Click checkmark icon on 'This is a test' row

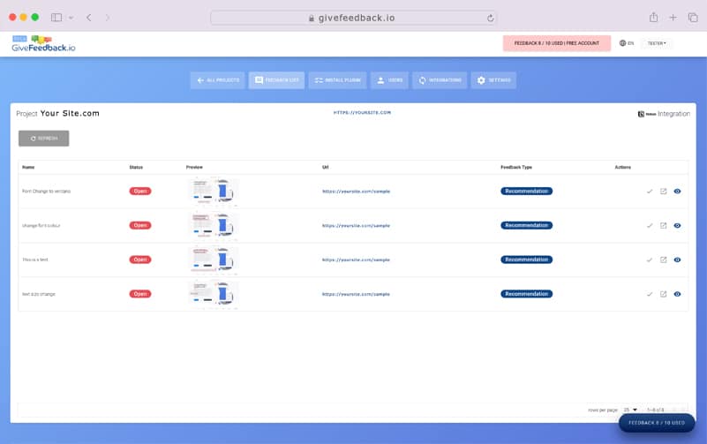pyautogui.click(x=650, y=260)
